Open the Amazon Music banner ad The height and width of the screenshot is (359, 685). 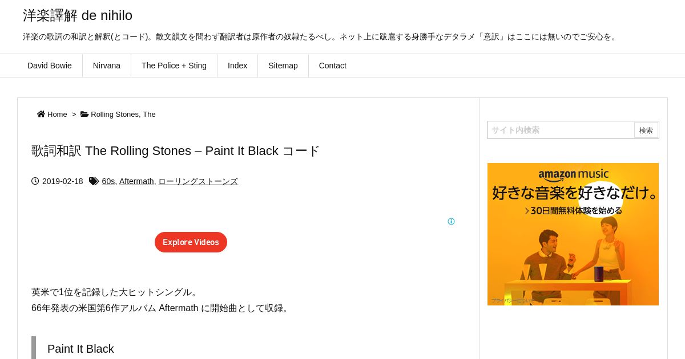click(x=573, y=234)
